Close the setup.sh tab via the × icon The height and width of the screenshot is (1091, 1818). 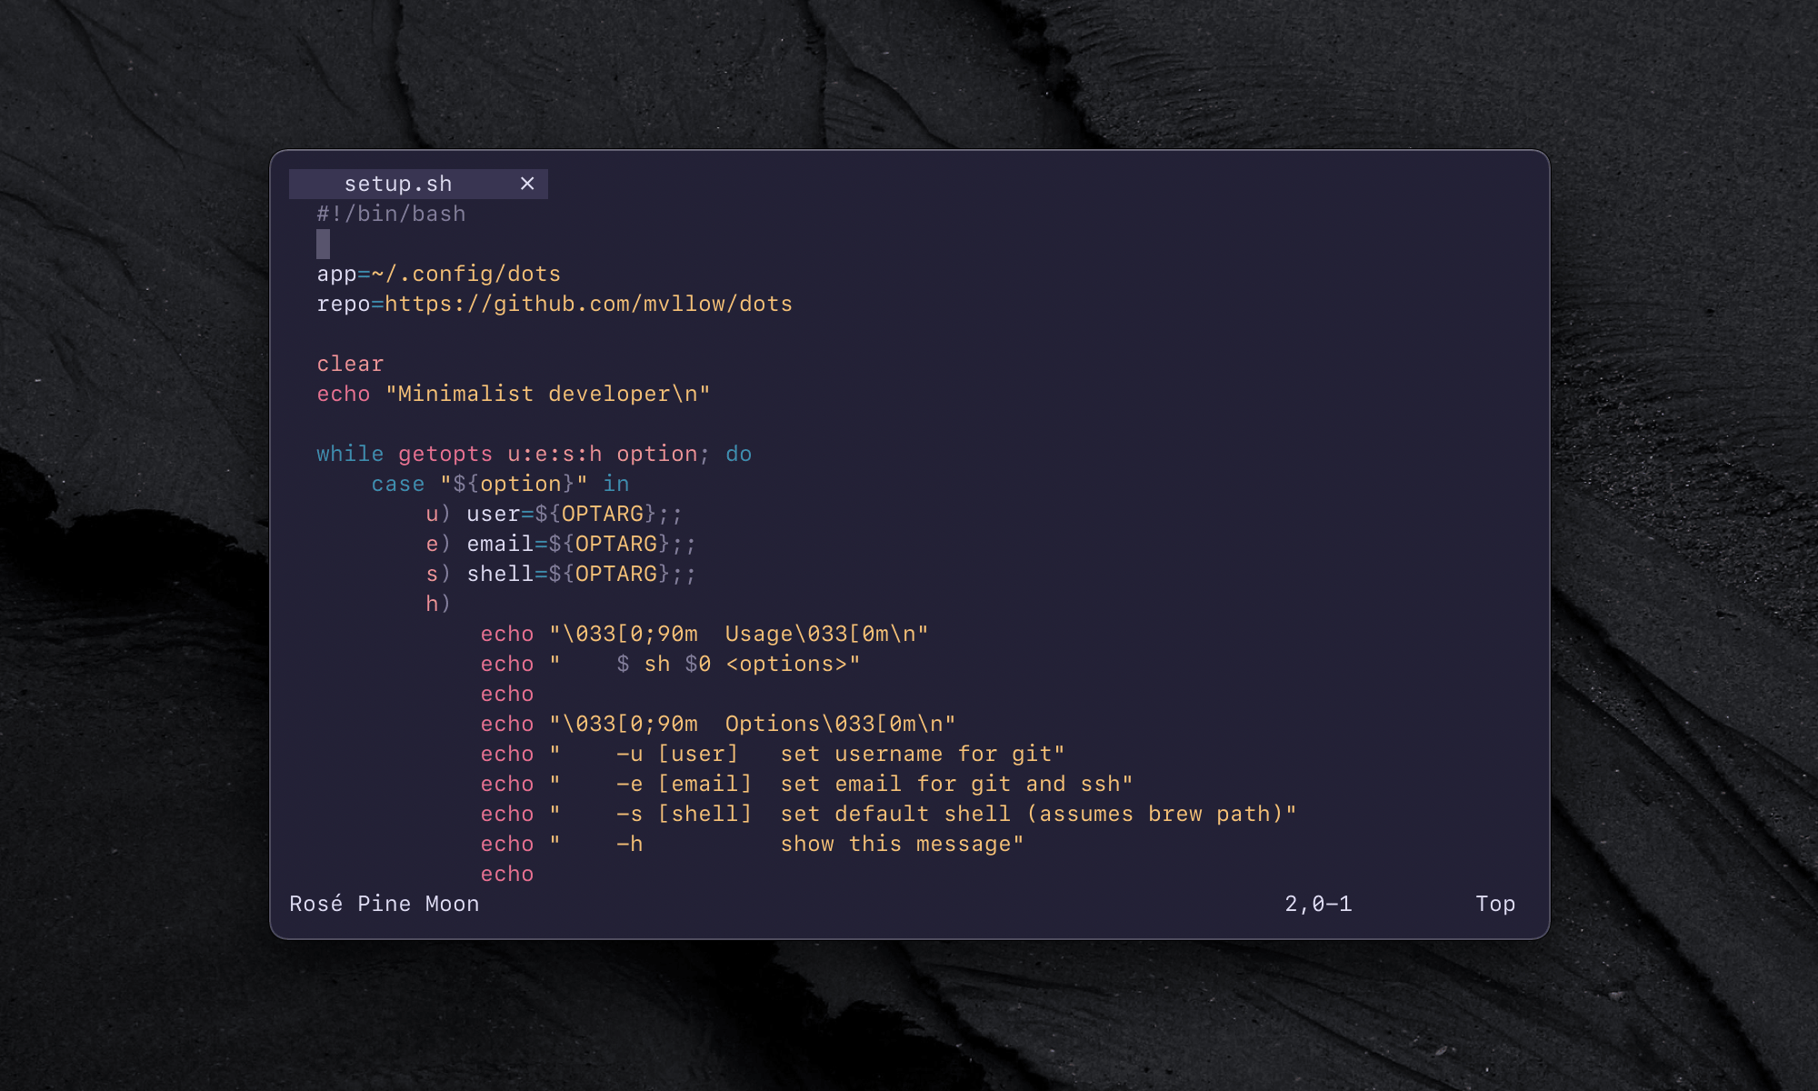pos(528,184)
